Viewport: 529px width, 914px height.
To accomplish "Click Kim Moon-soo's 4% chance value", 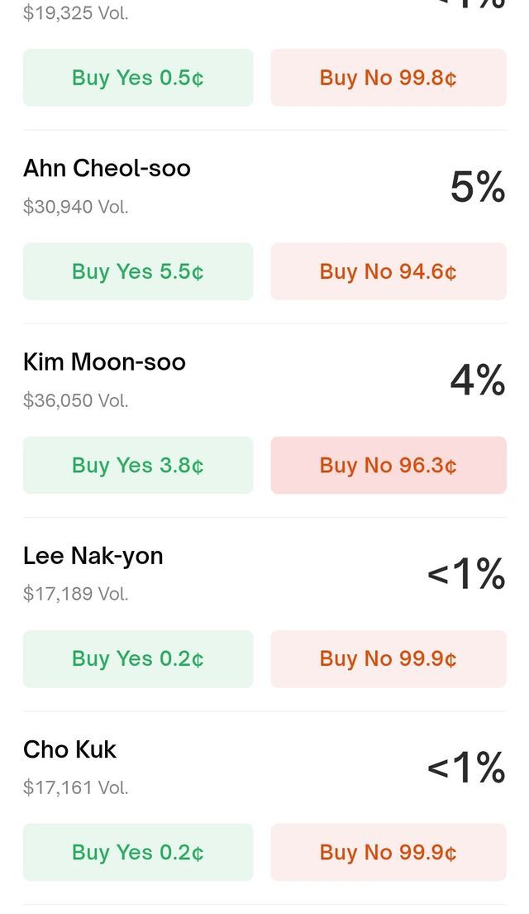I will [477, 381].
